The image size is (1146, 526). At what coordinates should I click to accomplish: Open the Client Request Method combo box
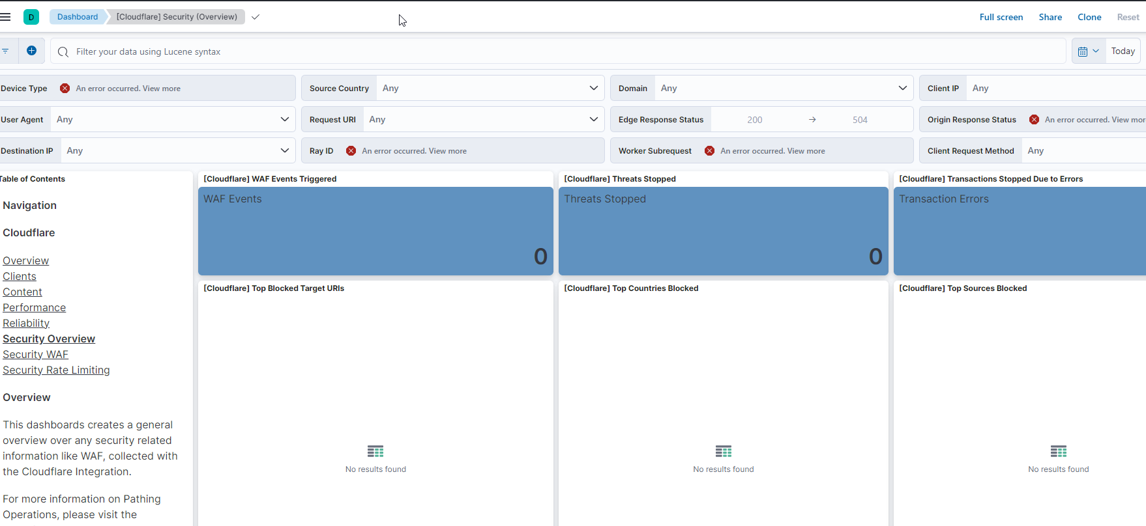pos(1083,150)
